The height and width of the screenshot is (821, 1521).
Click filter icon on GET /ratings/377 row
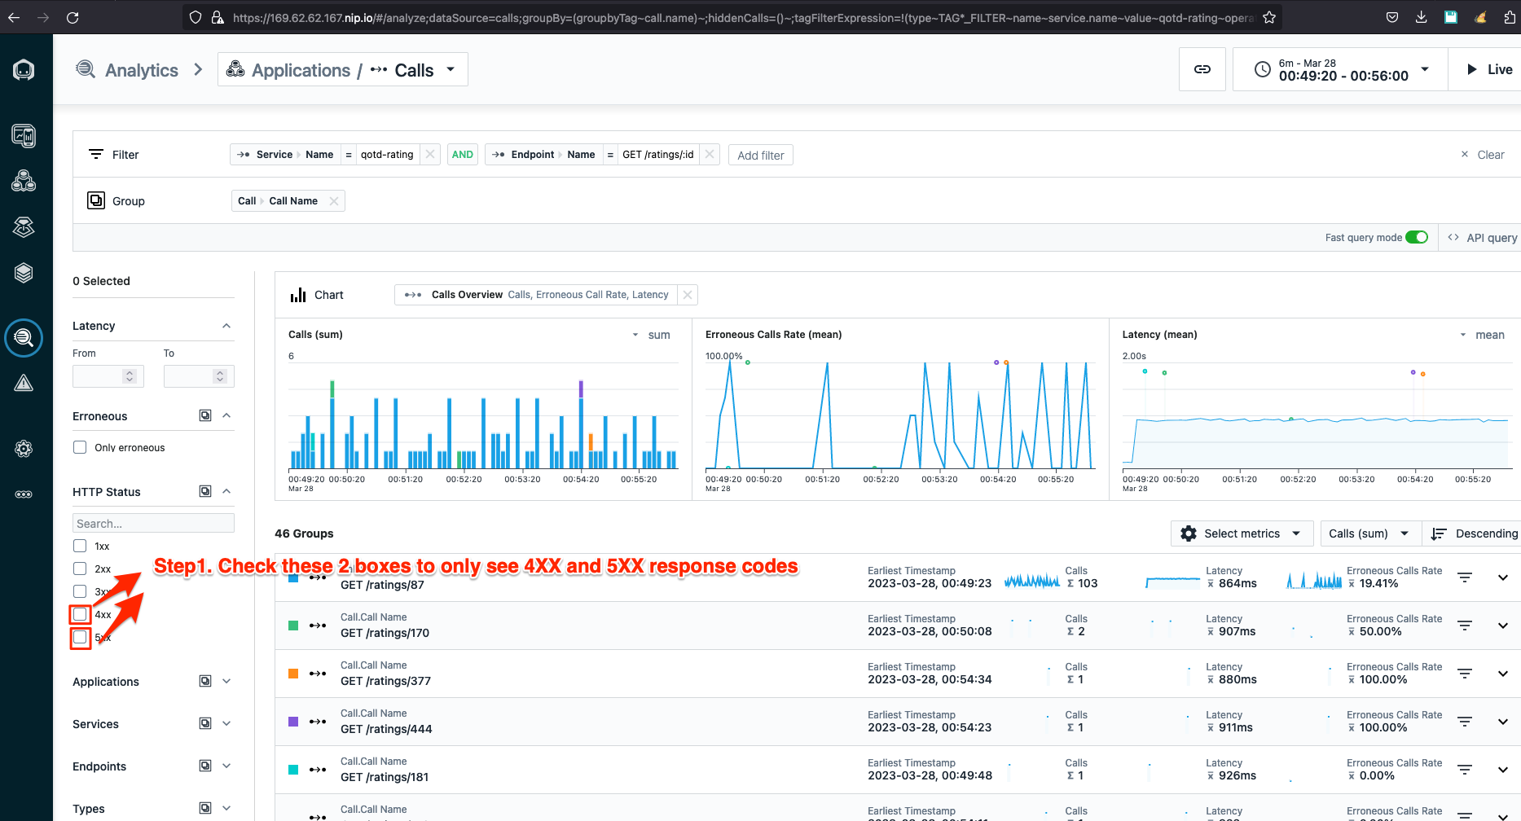(1465, 674)
